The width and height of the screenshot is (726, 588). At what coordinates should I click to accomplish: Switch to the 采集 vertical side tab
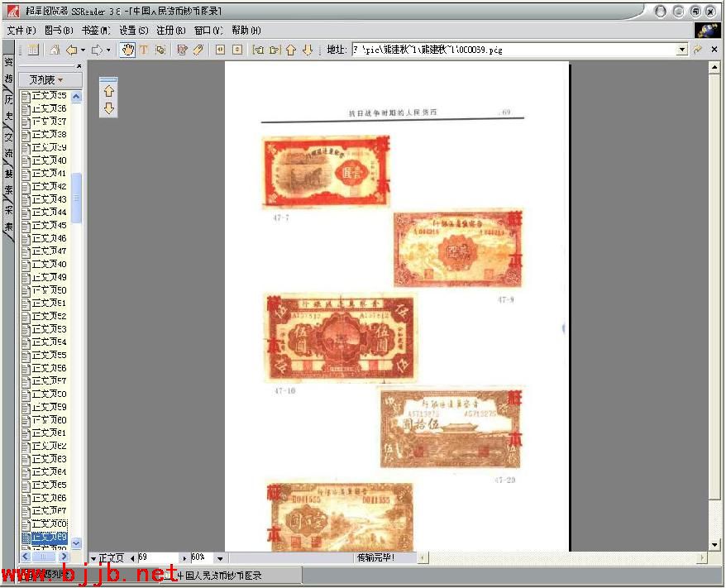point(8,218)
